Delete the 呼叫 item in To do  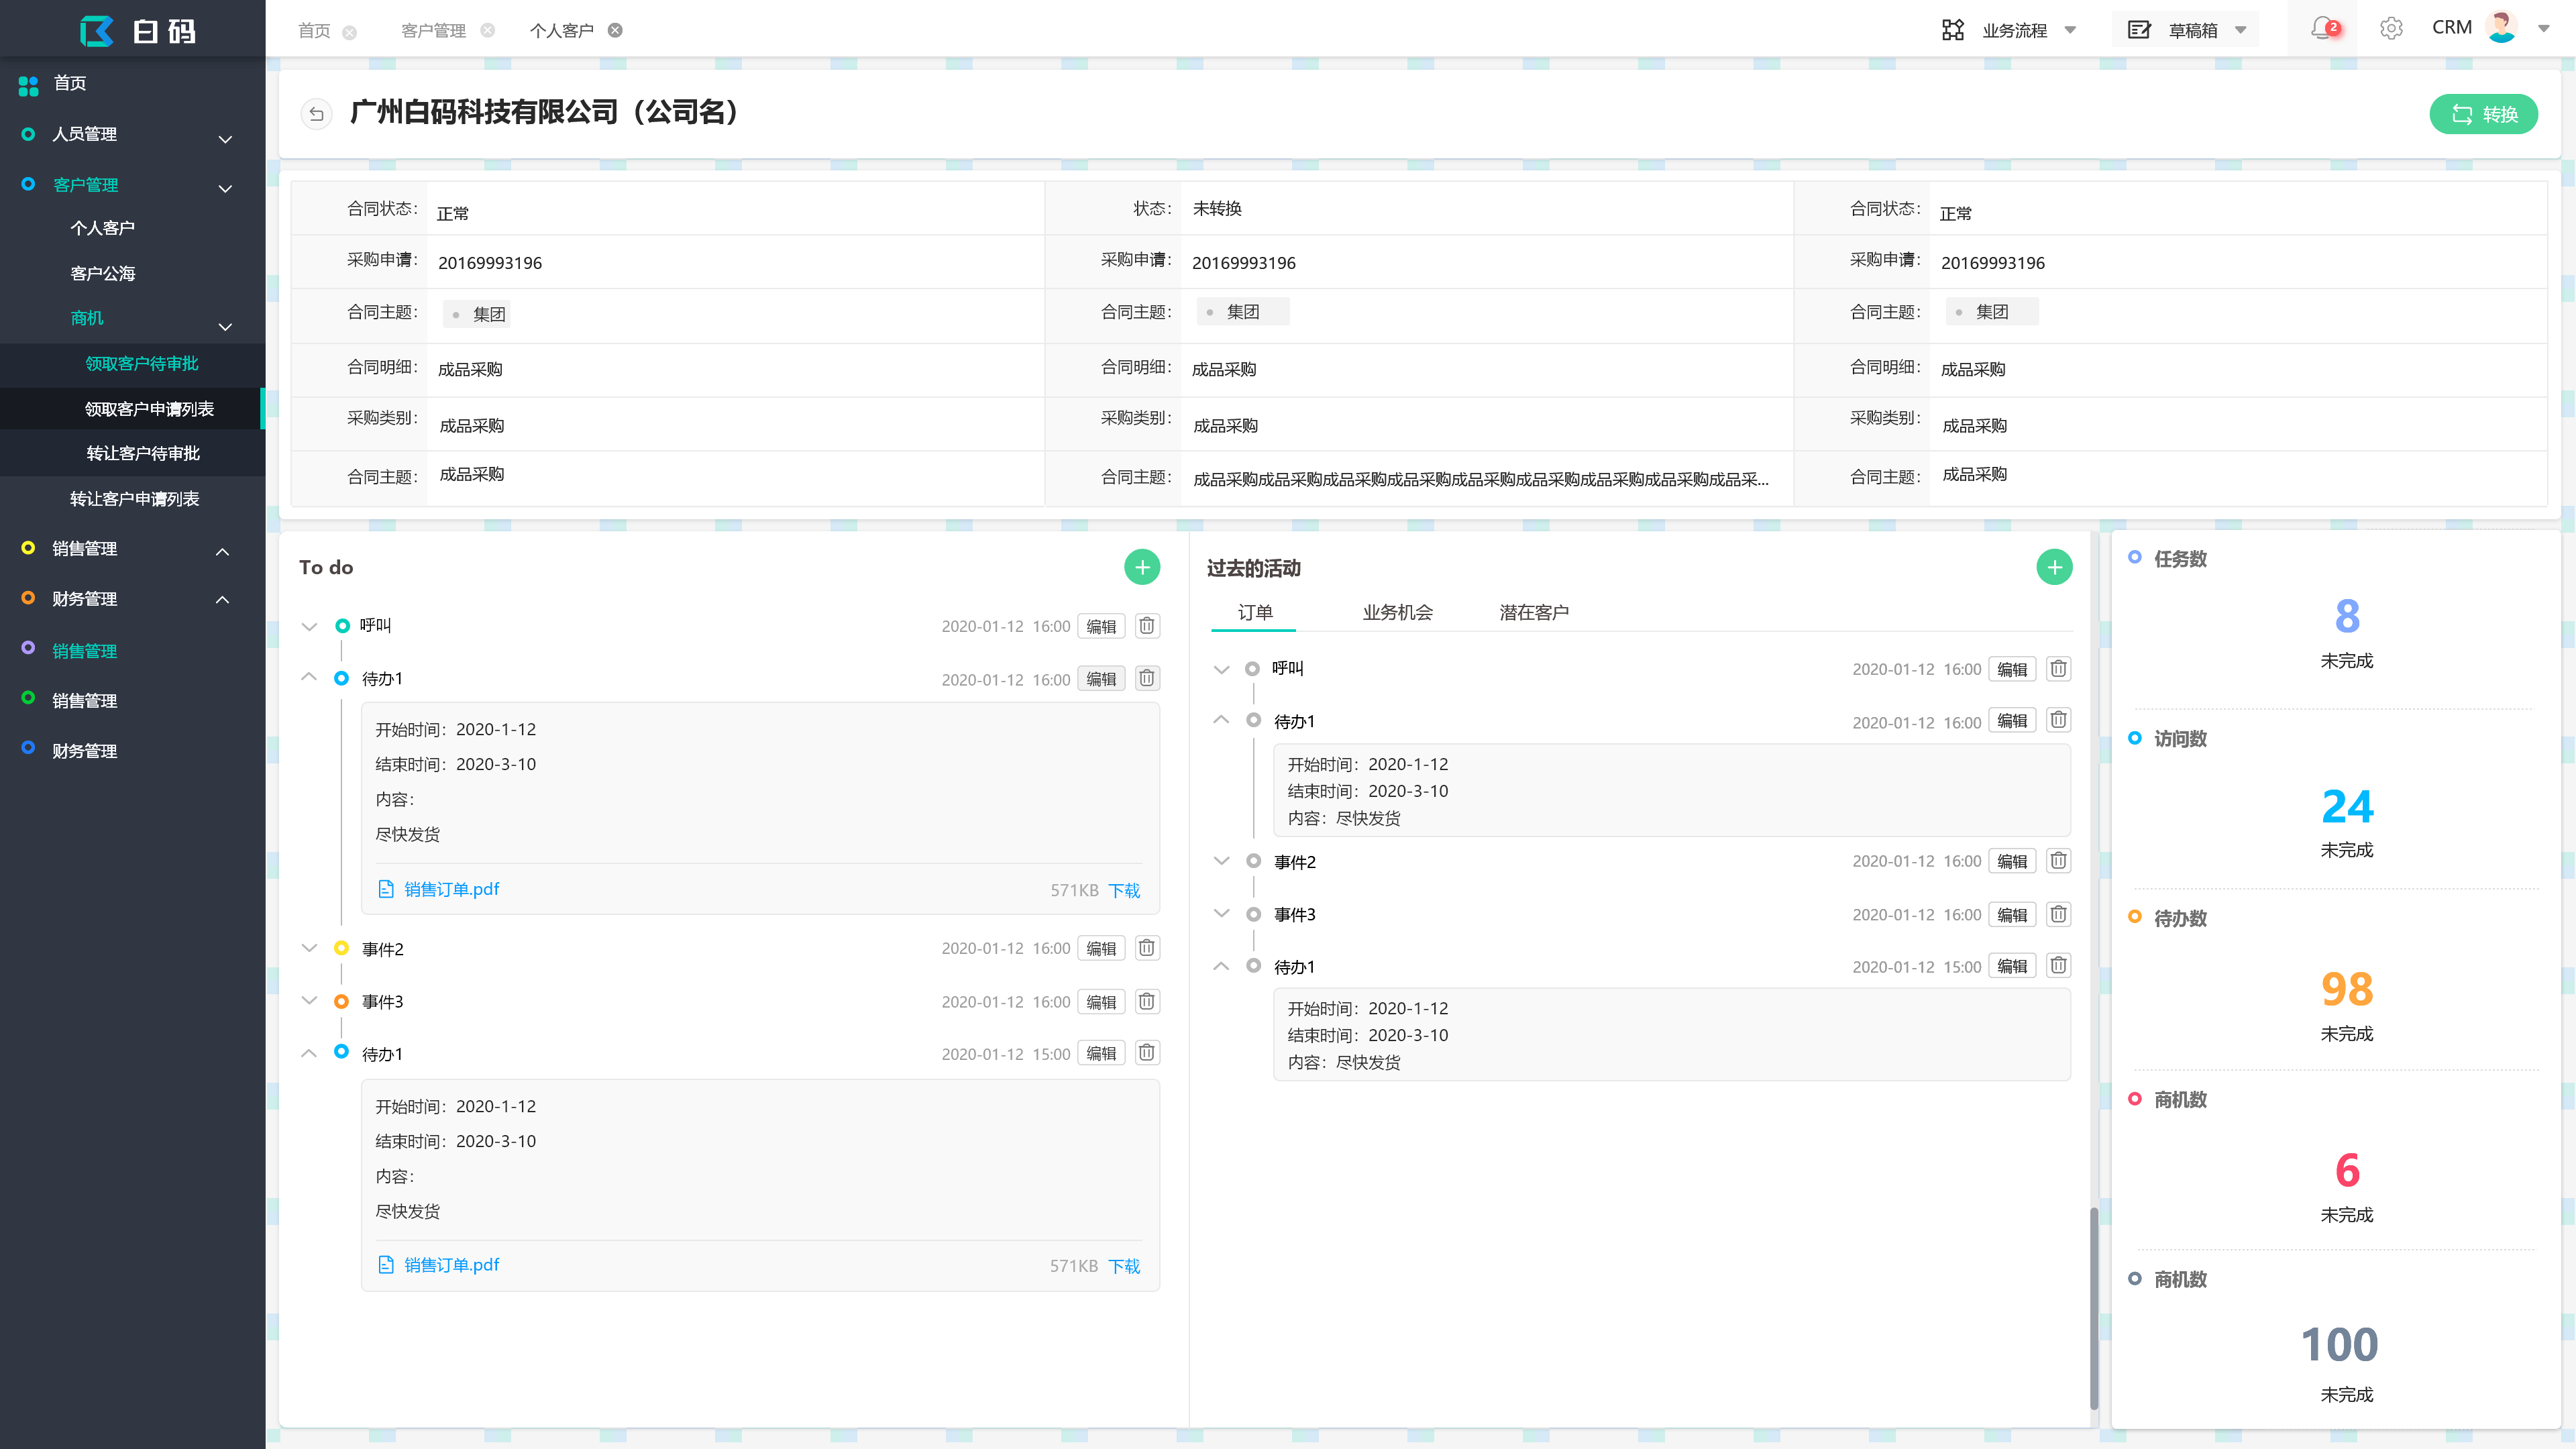tap(1147, 626)
